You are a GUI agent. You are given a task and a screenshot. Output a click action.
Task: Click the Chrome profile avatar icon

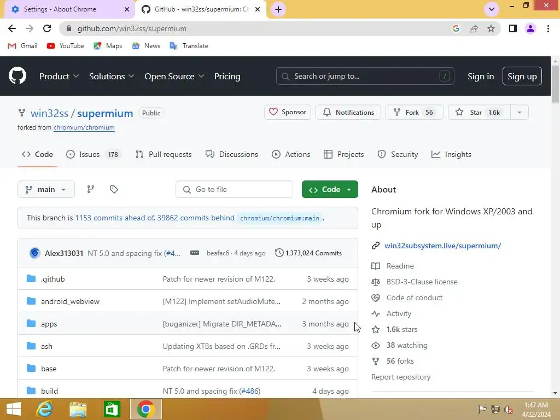(530, 28)
